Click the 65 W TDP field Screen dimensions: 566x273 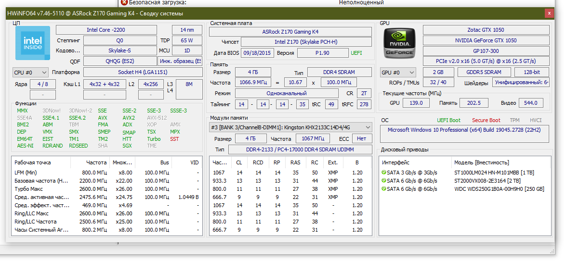(187, 40)
